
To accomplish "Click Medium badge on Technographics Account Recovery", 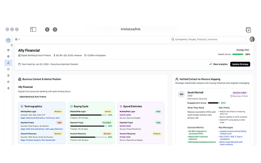I will coord(58,134).
